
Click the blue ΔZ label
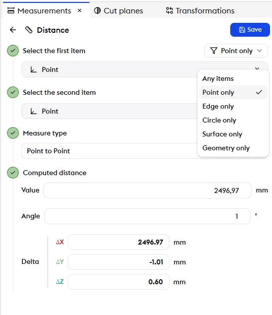point(60,282)
